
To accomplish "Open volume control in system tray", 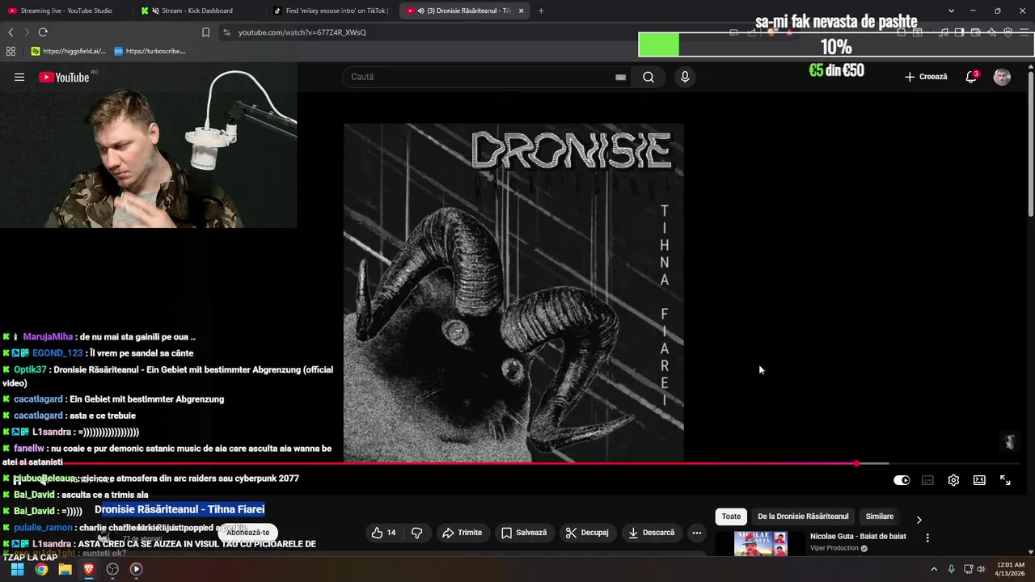I will [x=981, y=569].
